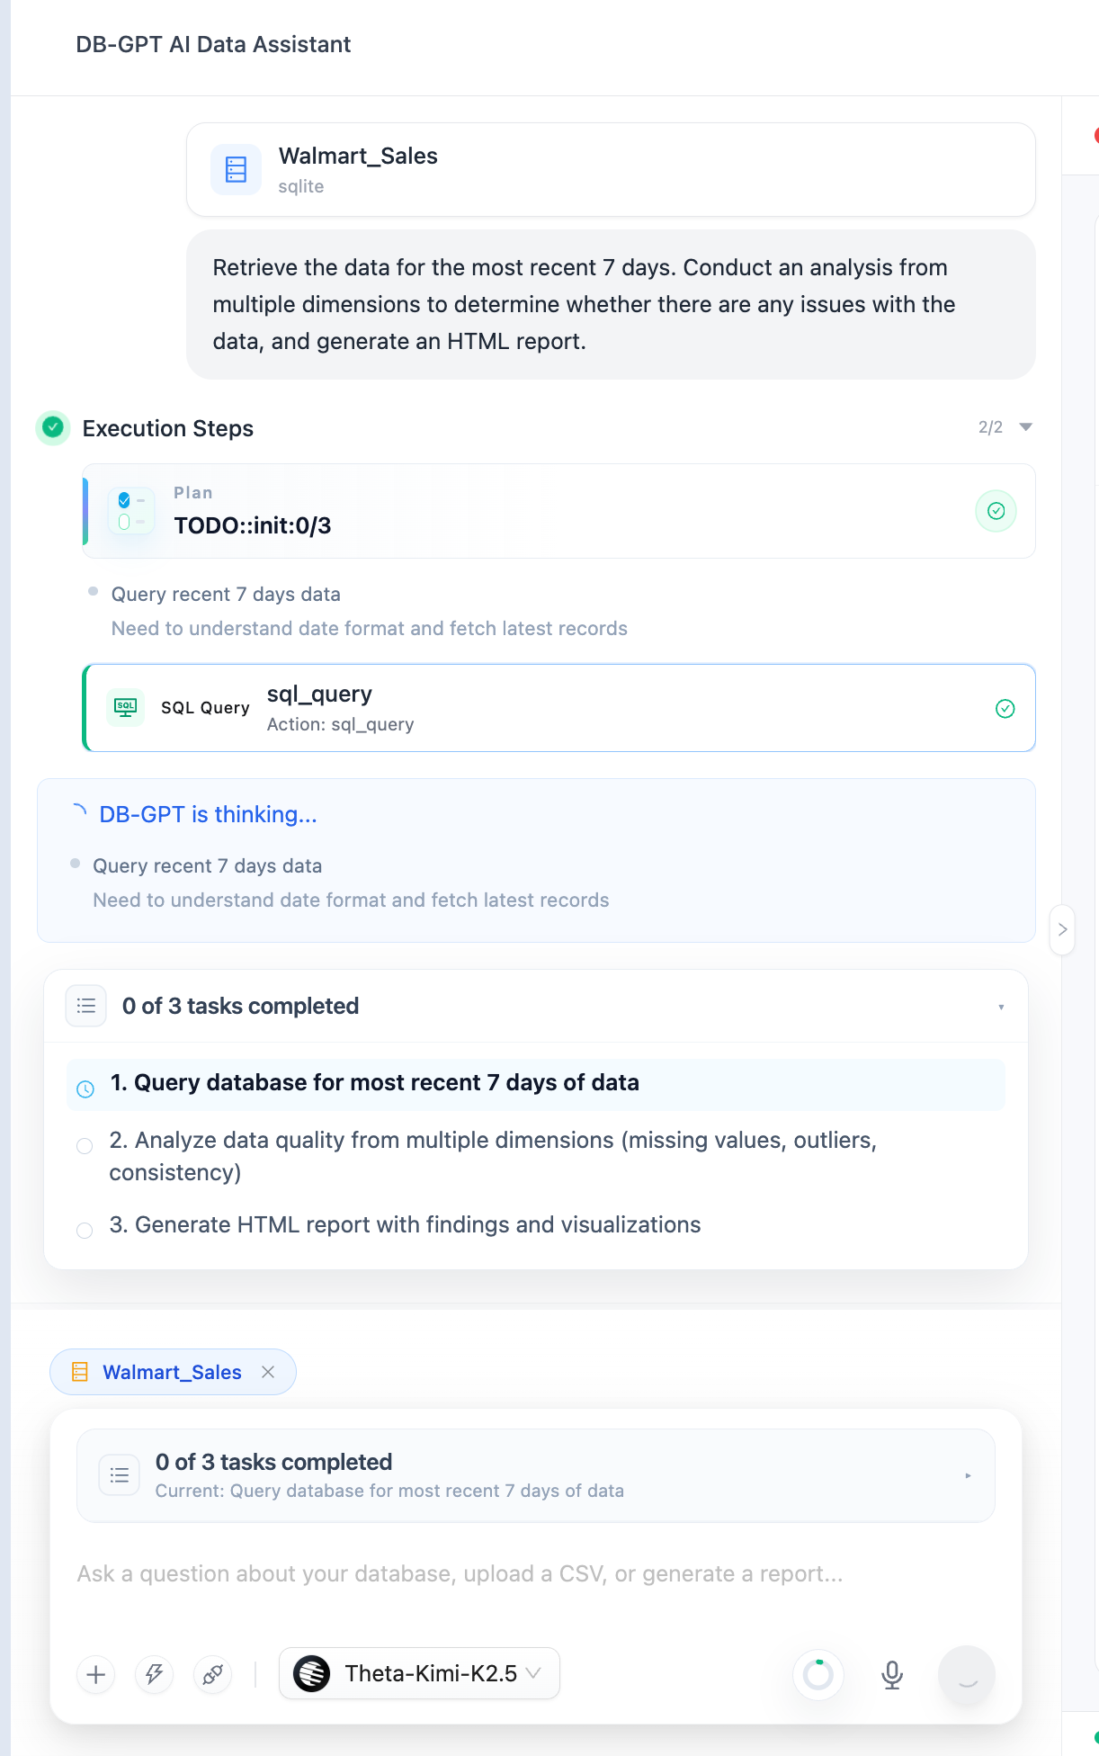Screen dimensions: 1099x1756
Task: Remove the Walmart_Sales chip with X
Action: coord(268,1372)
